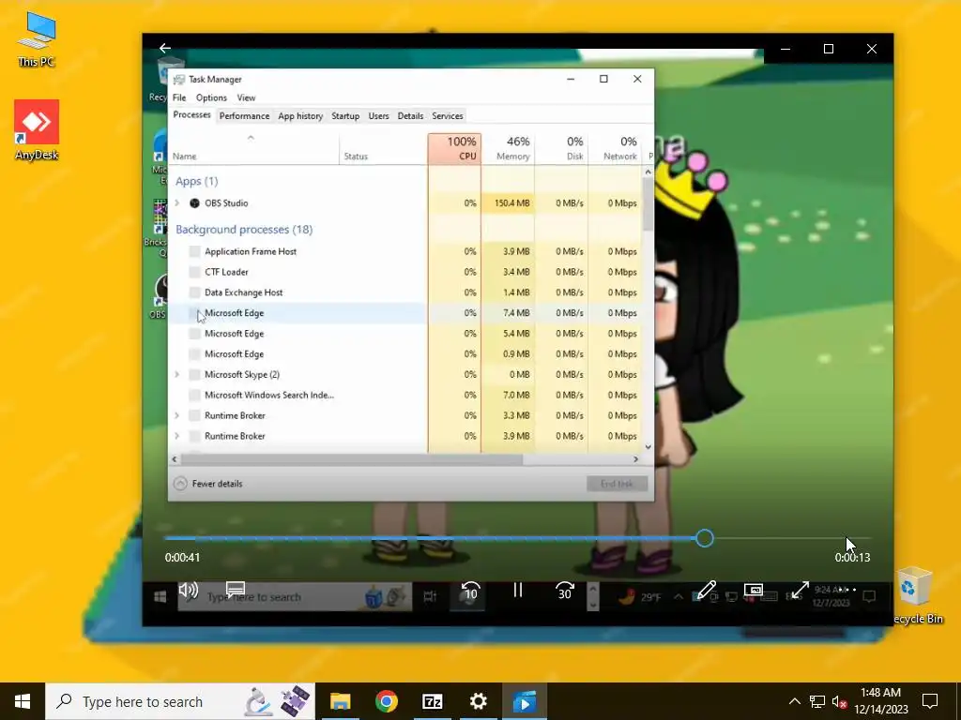Switch to the App history tab
961x720 pixels.
pyautogui.click(x=300, y=115)
